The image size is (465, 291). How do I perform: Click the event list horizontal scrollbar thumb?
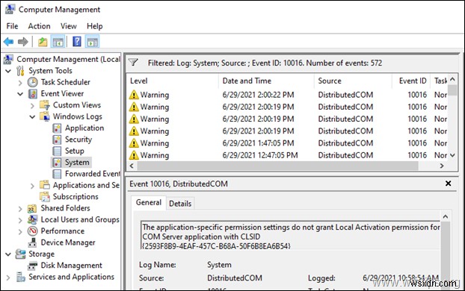tap(277, 166)
